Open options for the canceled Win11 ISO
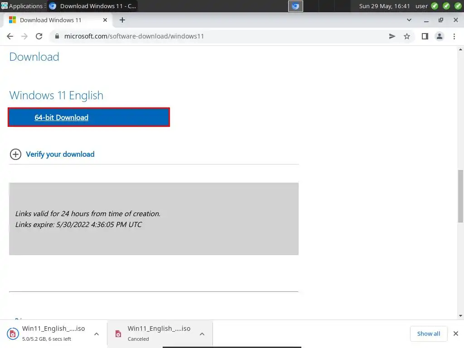Screen dimensions: 464x348 pyautogui.click(x=202, y=334)
